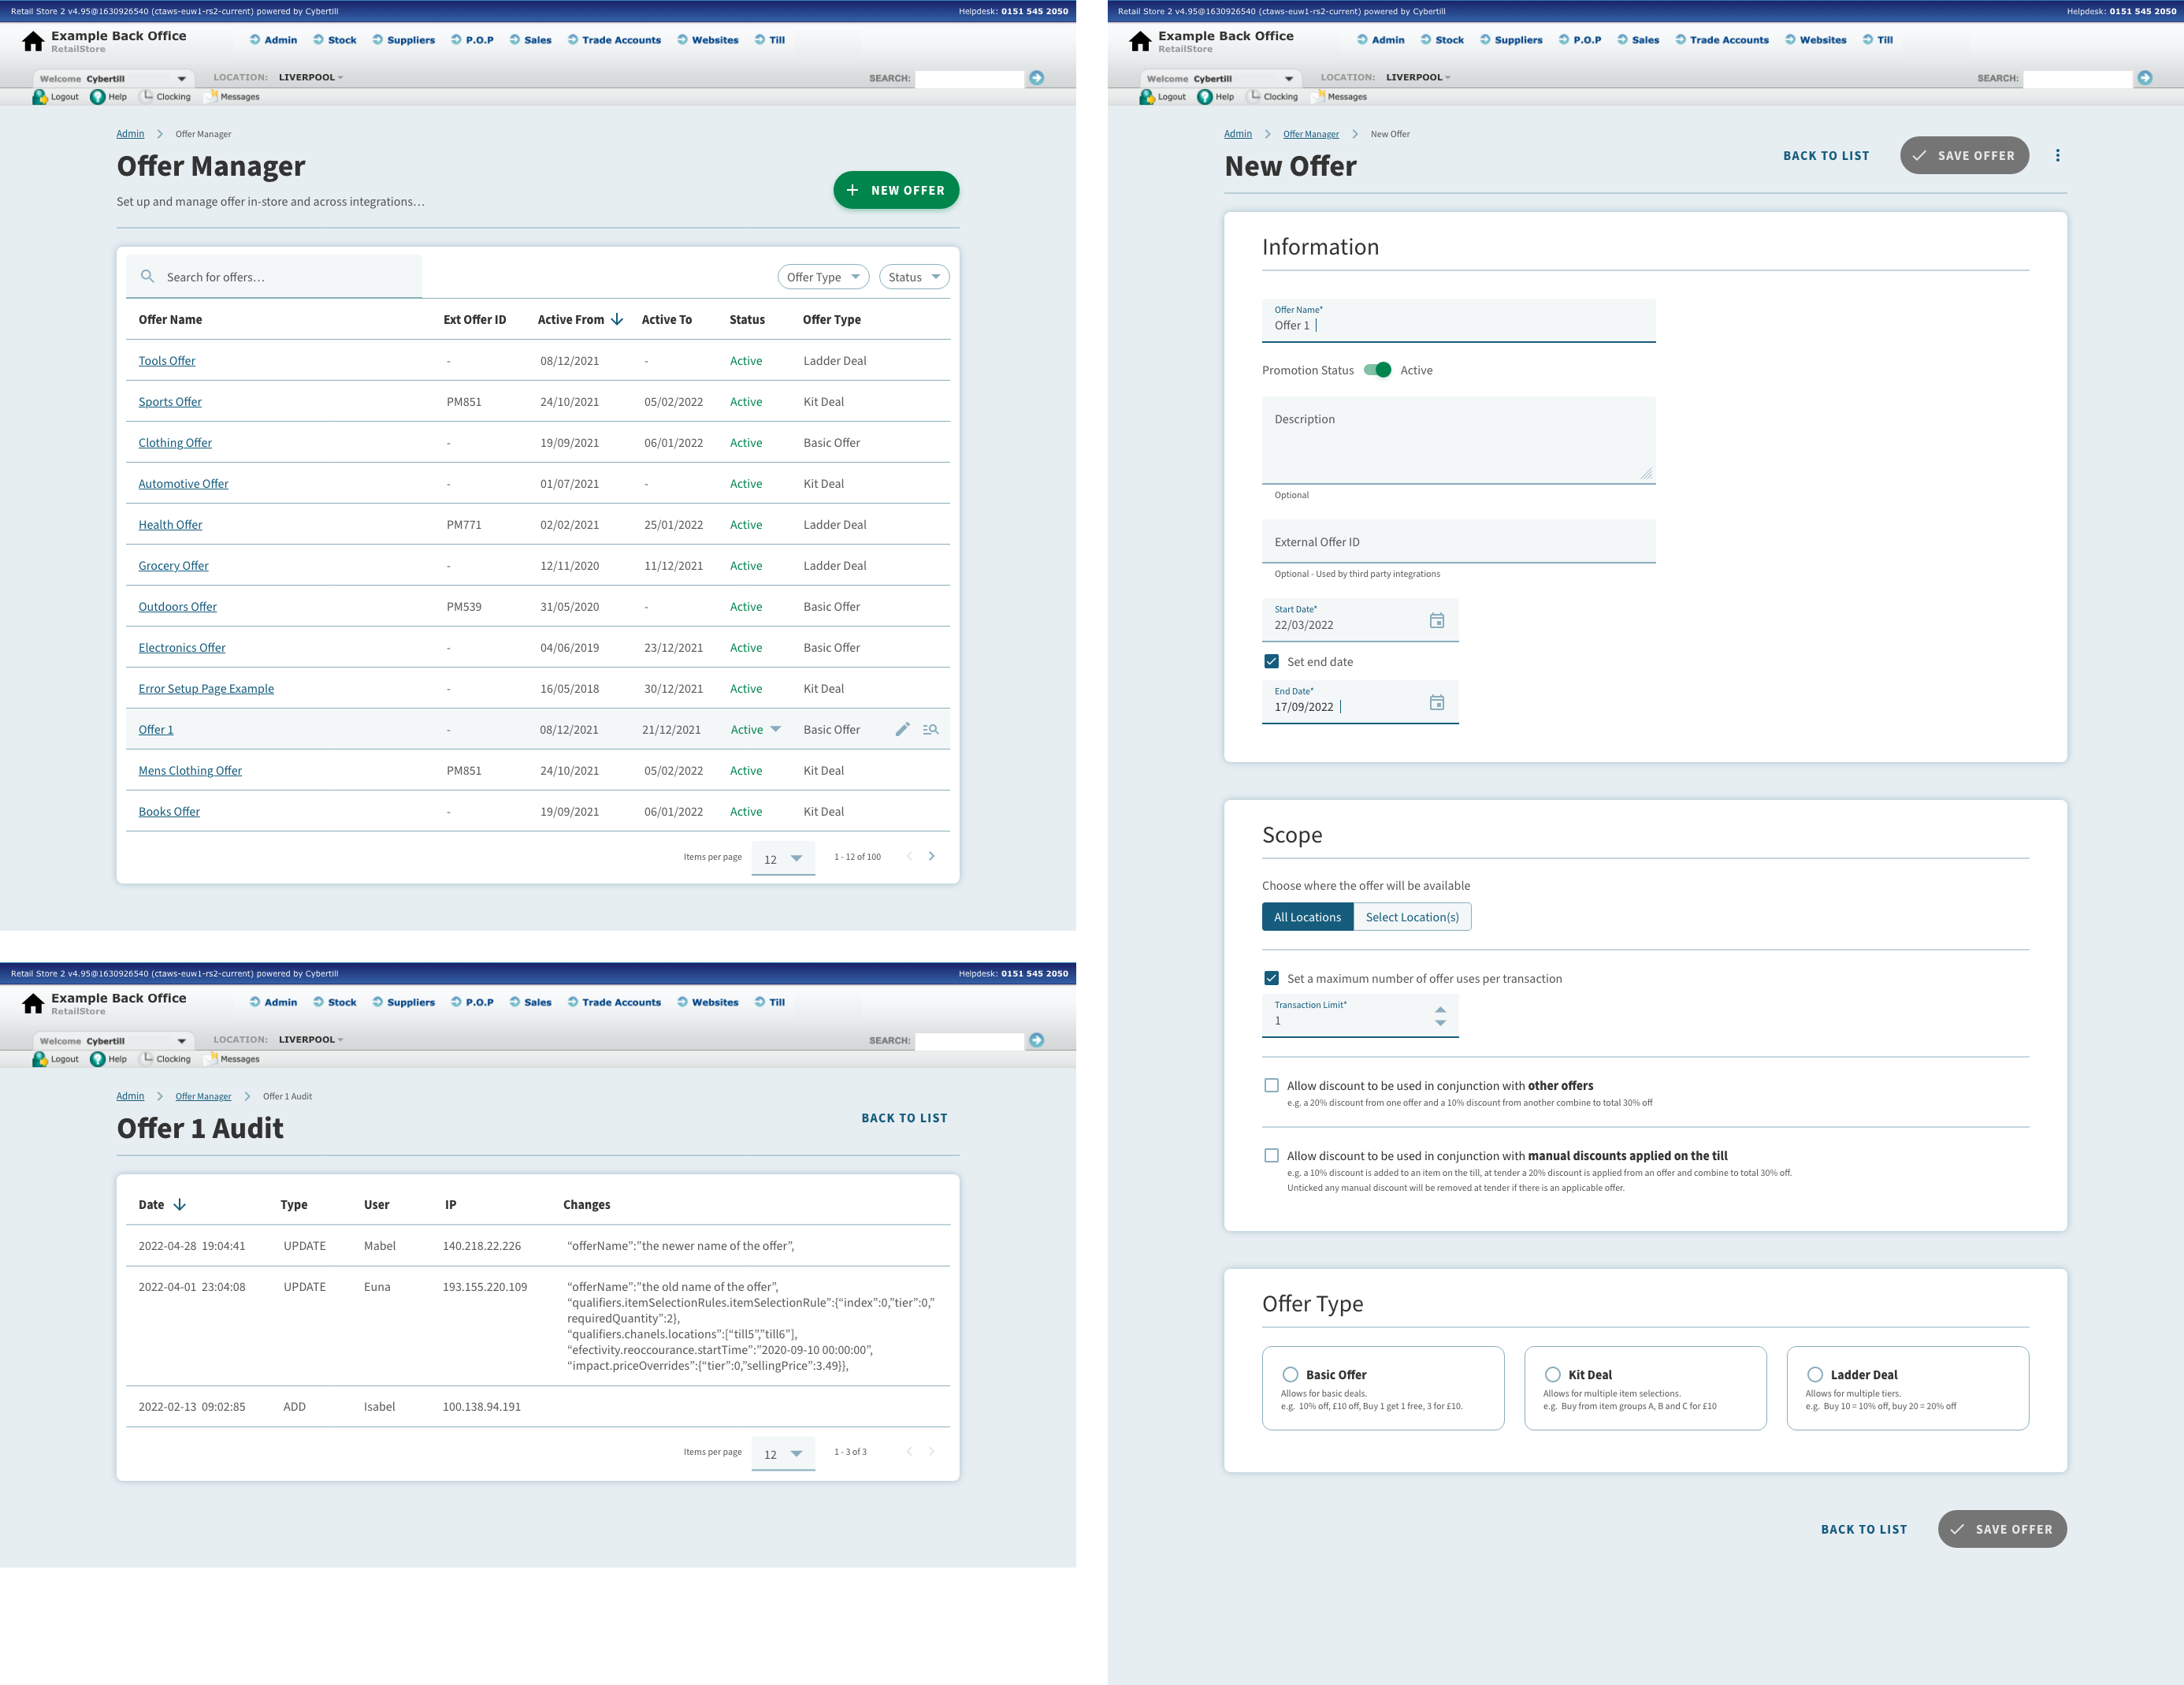Image resolution: width=2184 pixels, height=1685 pixels.
Task: Click the Clocking icon on Offer Manager page
Action: click(x=147, y=96)
